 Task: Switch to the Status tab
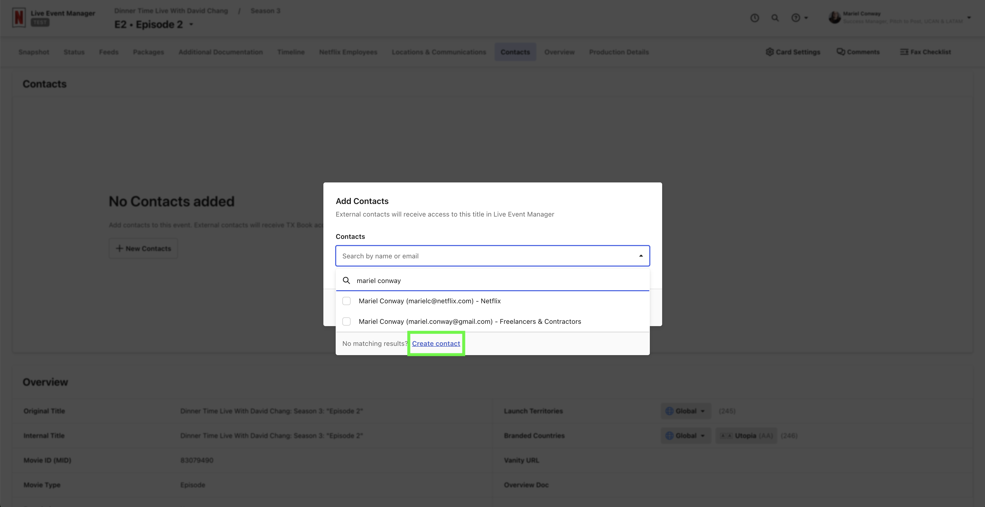74,52
